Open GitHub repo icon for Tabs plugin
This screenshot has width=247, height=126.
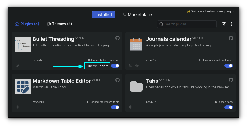(231, 80)
